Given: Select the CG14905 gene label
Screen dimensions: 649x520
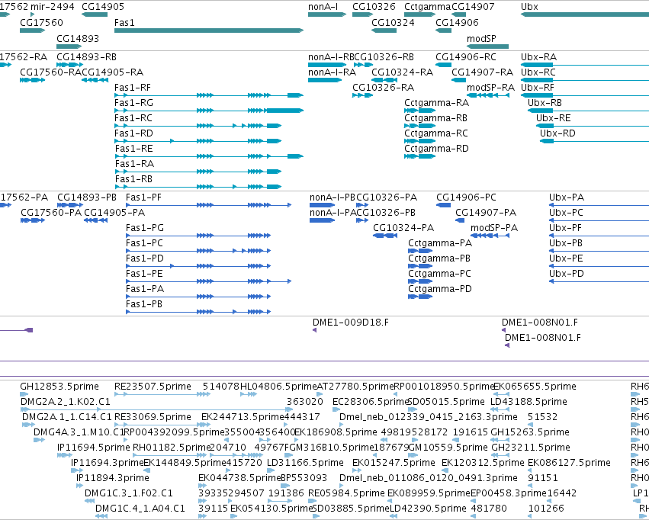Looking at the screenshot, I should pyautogui.click(x=103, y=7).
